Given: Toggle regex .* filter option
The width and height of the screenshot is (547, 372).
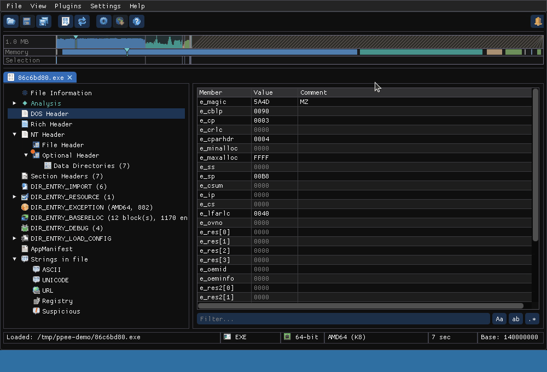Looking at the screenshot, I should pyautogui.click(x=532, y=319).
